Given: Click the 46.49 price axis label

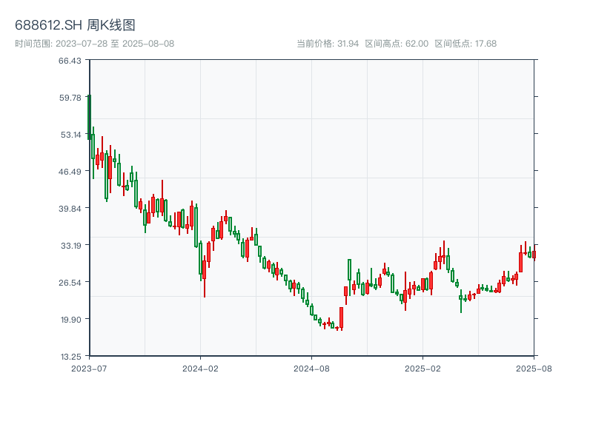Looking at the screenshot, I should [71, 172].
